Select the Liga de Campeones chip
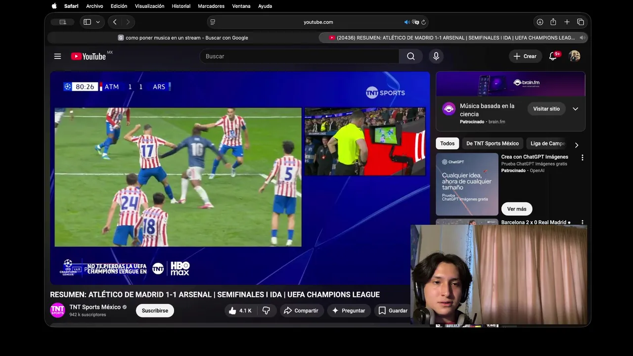633x356 pixels. (x=547, y=143)
